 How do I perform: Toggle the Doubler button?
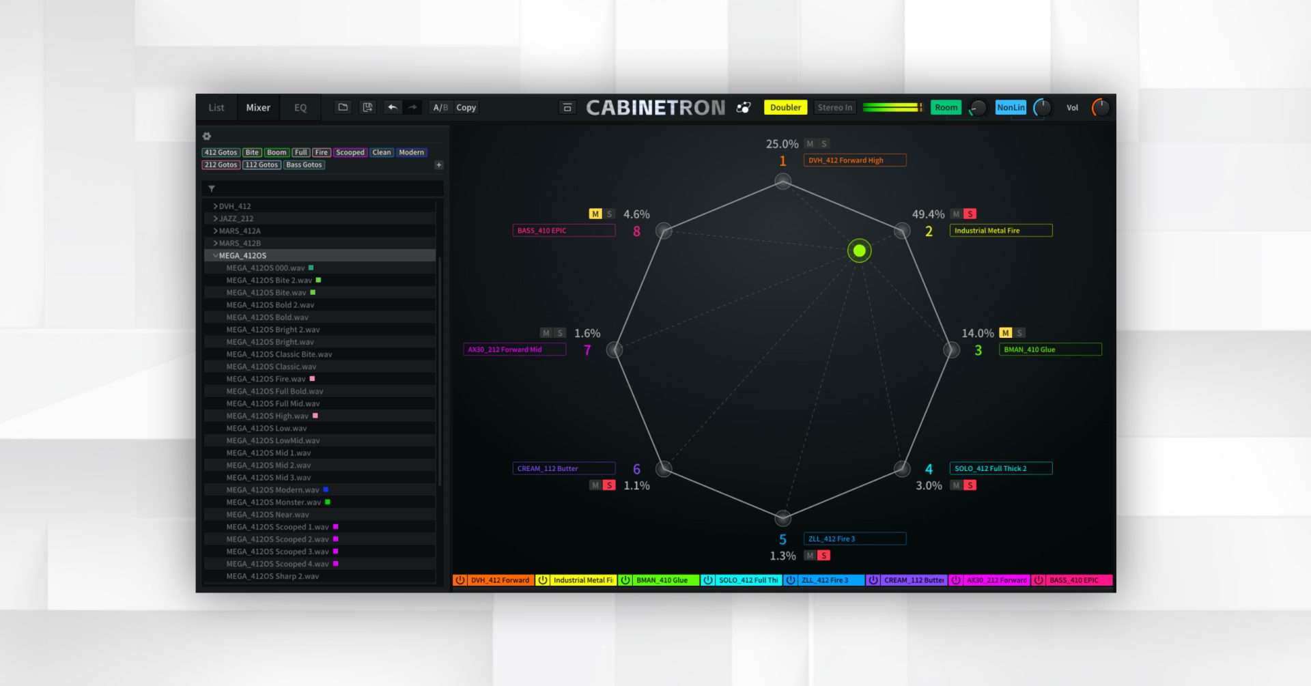pyautogui.click(x=785, y=107)
